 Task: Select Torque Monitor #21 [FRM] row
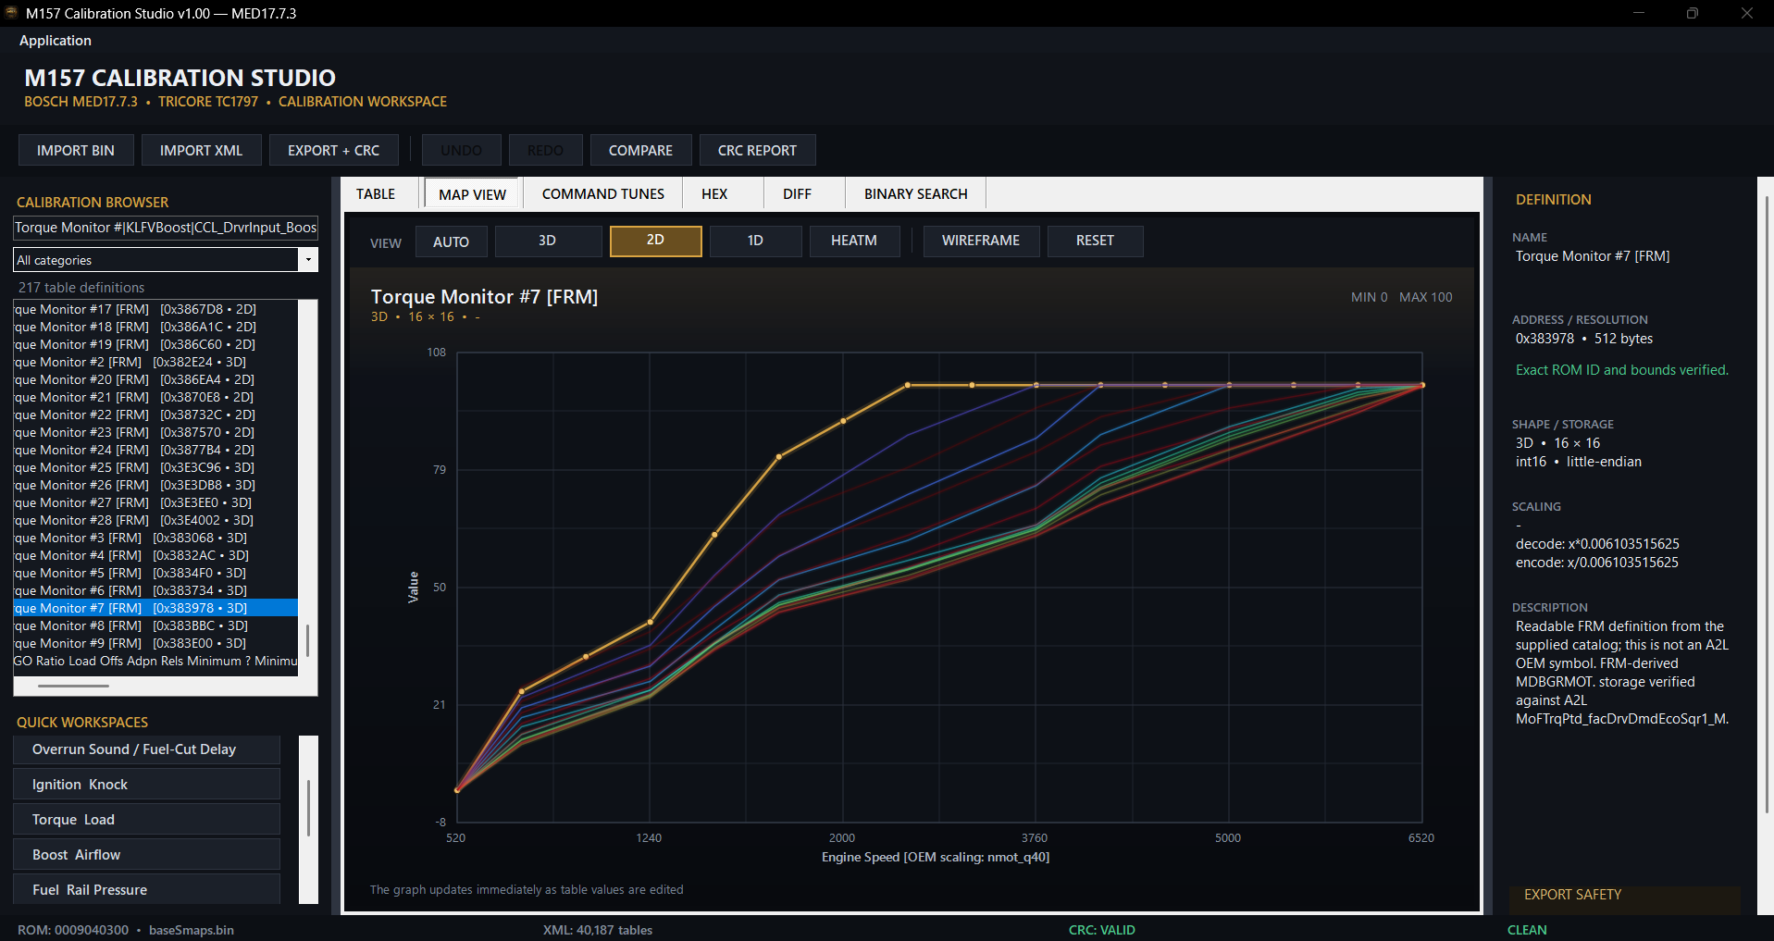coord(155,397)
